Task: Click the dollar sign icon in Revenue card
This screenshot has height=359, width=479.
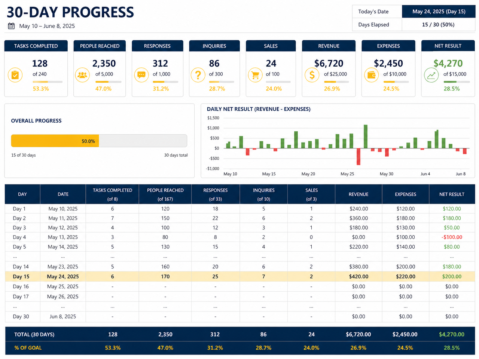Action: tap(312, 75)
